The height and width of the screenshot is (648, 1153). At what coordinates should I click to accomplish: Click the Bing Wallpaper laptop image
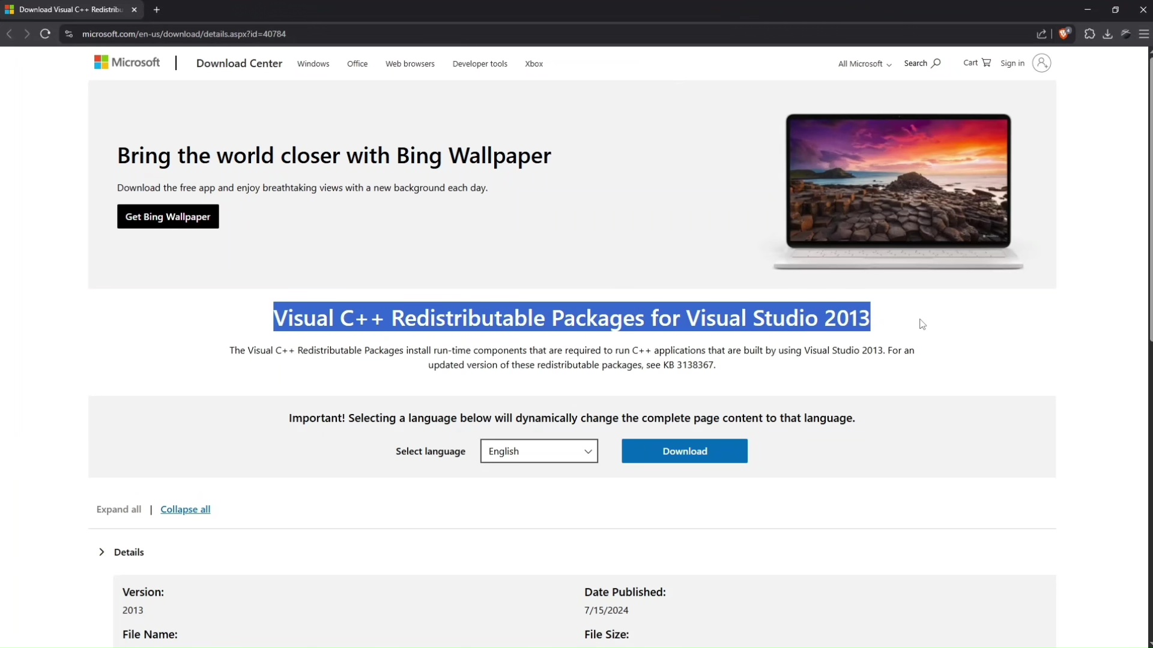click(898, 191)
